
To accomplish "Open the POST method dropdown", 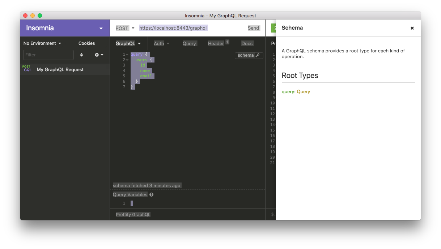I will click(x=125, y=28).
